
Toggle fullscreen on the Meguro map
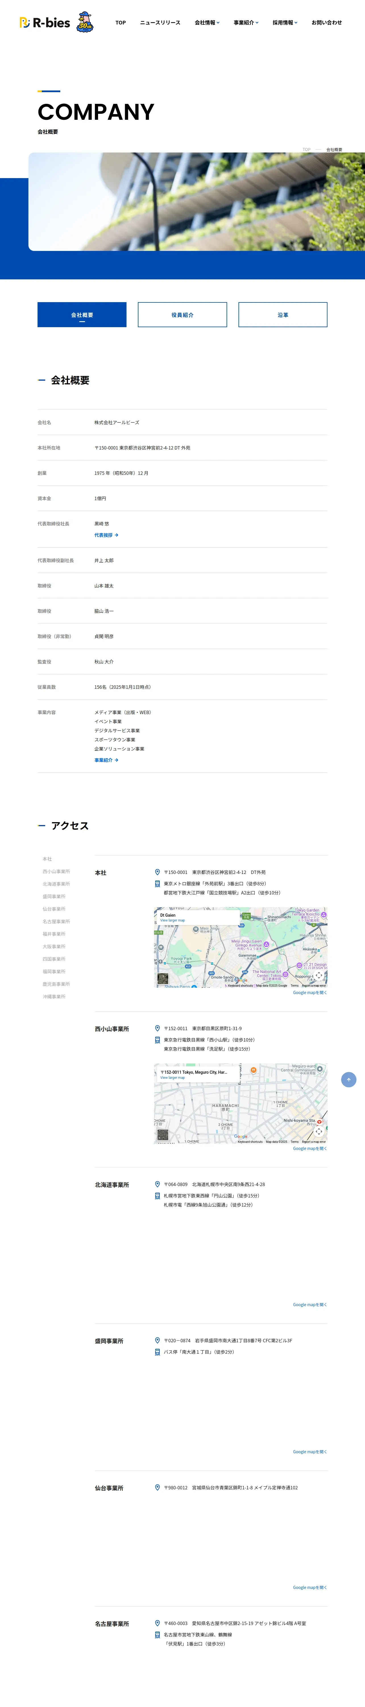319,1131
